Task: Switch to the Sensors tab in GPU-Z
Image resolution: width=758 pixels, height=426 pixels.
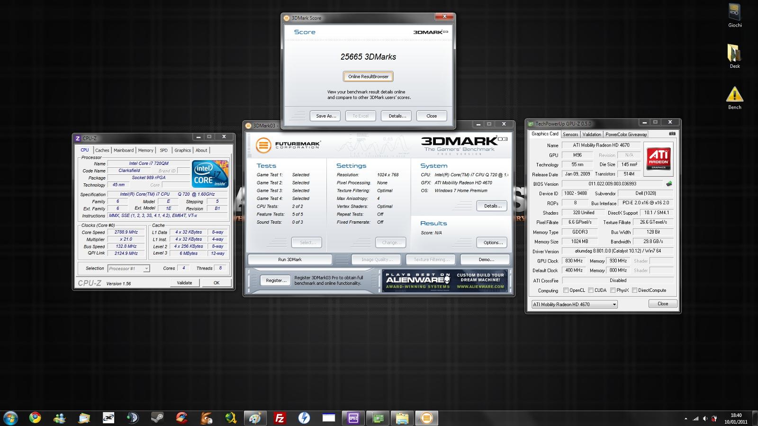Action: [570, 134]
